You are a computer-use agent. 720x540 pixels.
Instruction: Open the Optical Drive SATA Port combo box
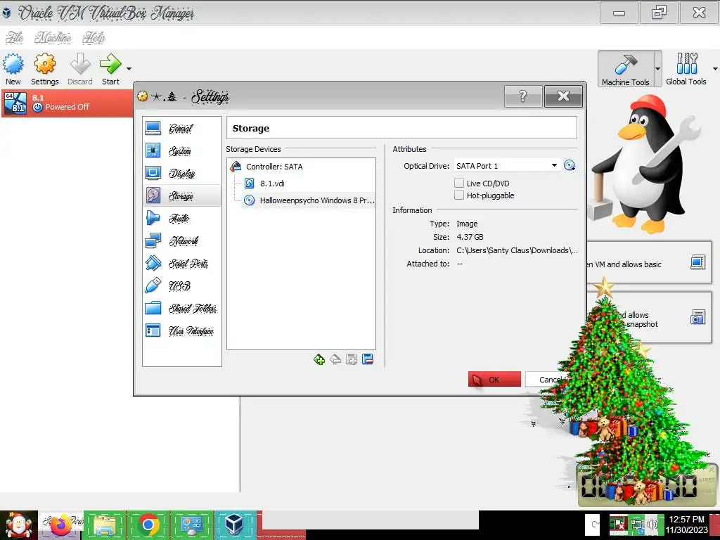pyautogui.click(x=506, y=166)
